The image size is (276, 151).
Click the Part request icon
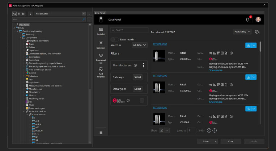[x=101, y=68]
